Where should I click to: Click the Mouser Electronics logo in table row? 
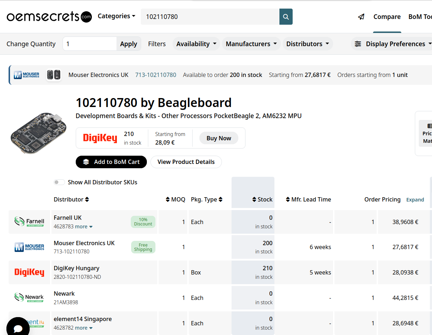[29, 247]
